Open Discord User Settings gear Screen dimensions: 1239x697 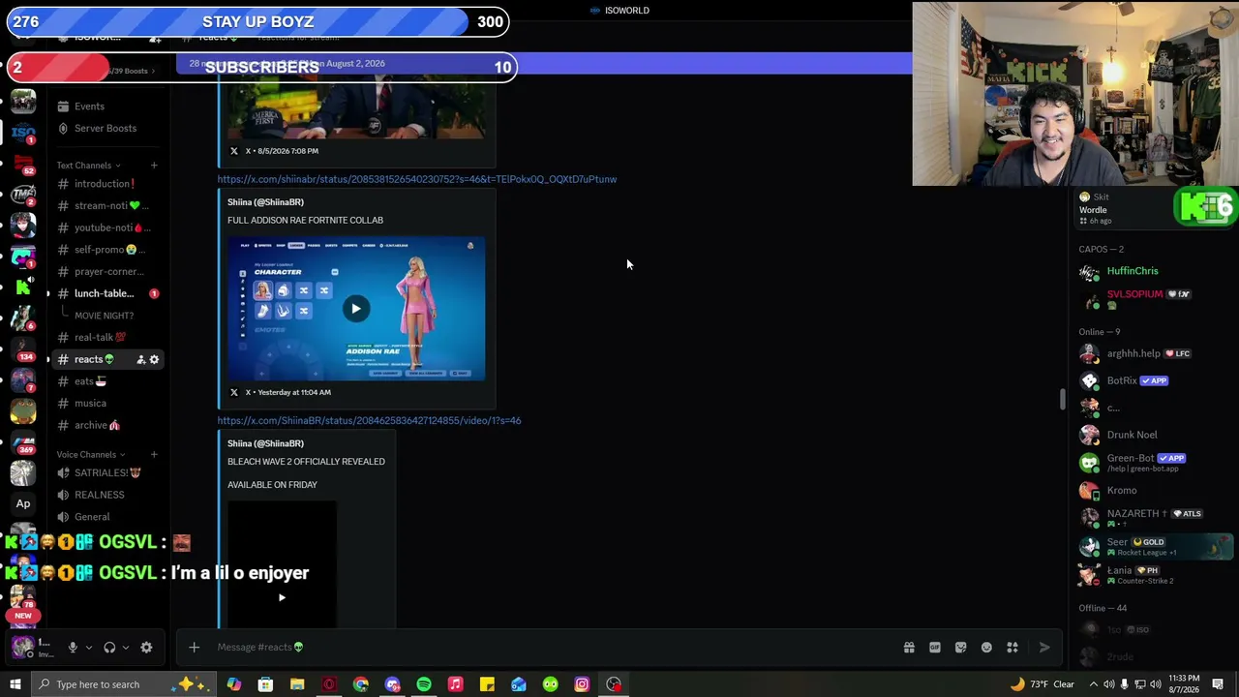(146, 648)
